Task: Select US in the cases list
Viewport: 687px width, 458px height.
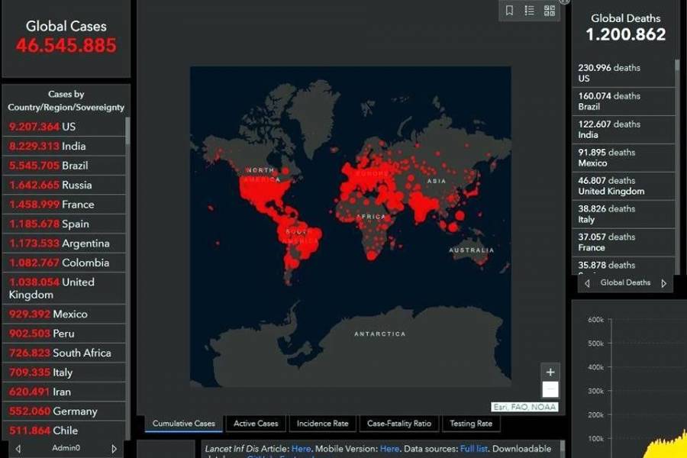Action: (x=64, y=127)
